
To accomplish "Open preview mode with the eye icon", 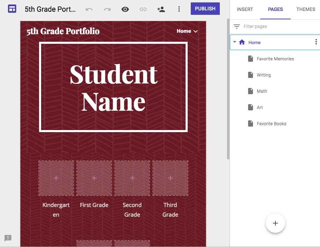I will (125, 9).
